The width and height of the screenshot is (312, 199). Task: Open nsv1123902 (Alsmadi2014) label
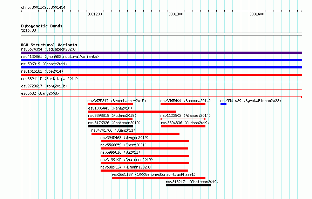[x=185, y=115]
